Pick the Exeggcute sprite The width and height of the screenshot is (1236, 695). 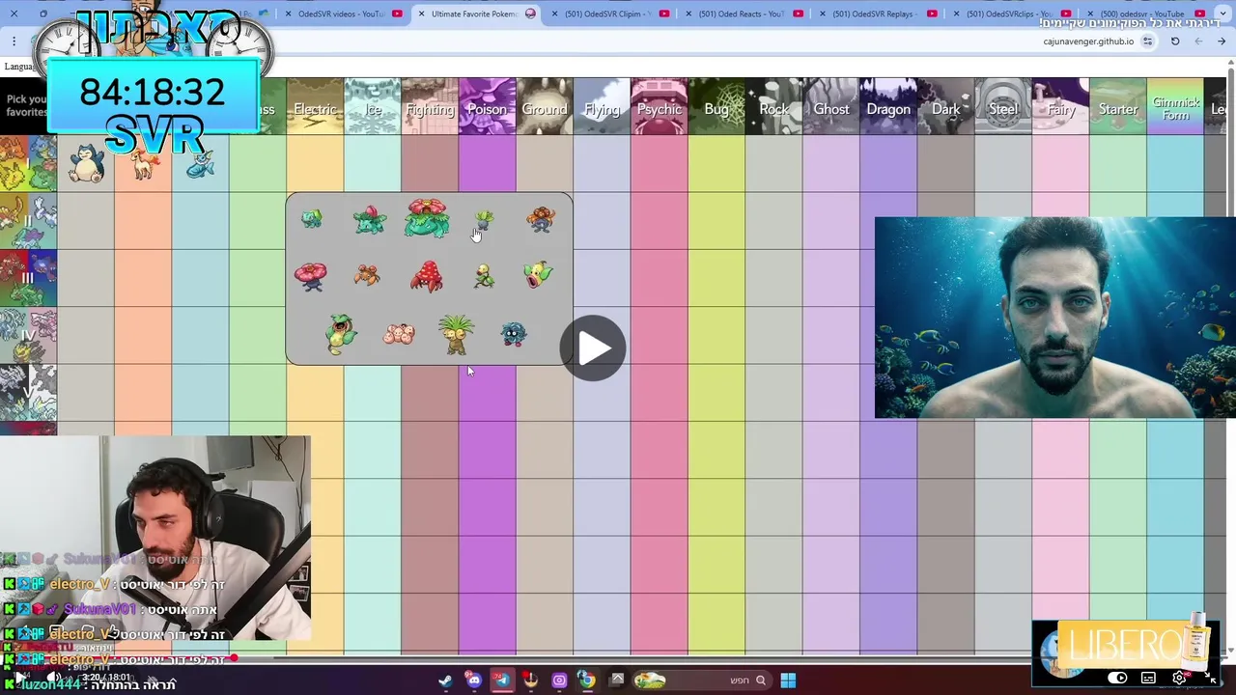click(399, 334)
